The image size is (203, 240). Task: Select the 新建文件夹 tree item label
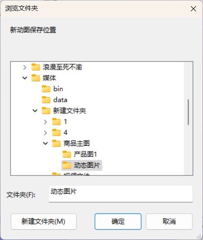pyautogui.click(x=70, y=110)
